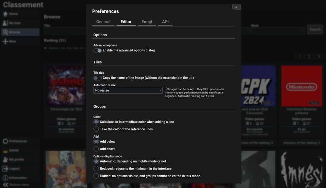Viewport: 326px width, 188px height.
Task: Click Reduce menu double-chevron icon
Action: tap(6, 185)
